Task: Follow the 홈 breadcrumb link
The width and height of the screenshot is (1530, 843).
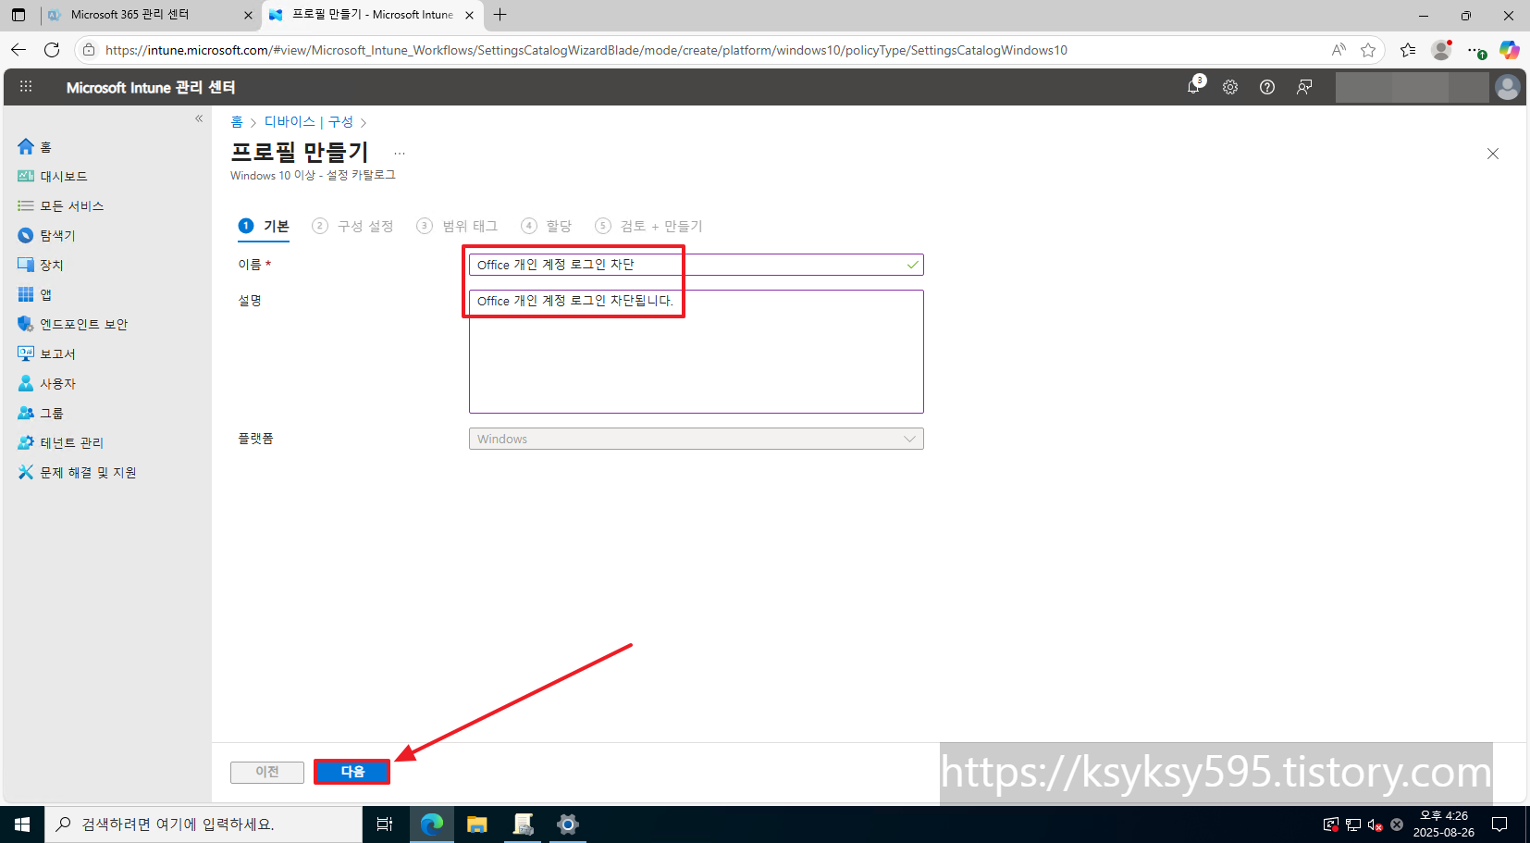Action: (x=237, y=122)
